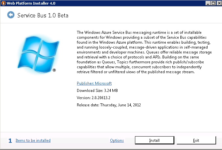Open the Options link

coord(117,140)
